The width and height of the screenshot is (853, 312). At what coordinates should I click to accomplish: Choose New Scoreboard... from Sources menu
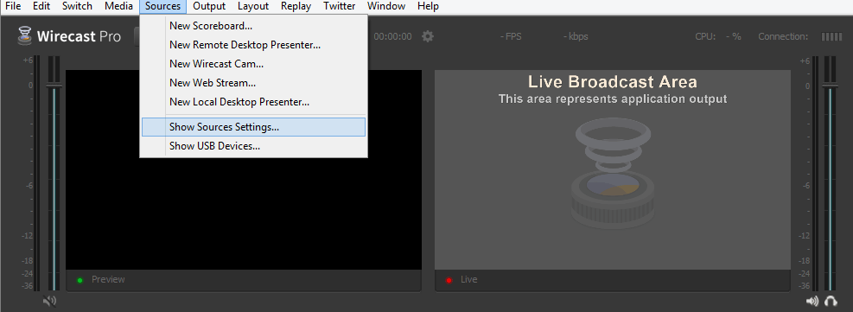pos(253,26)
